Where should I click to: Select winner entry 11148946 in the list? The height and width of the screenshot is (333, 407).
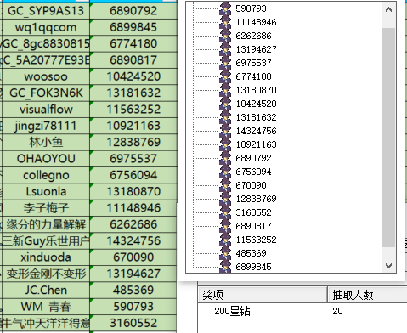tap(256, 22)
